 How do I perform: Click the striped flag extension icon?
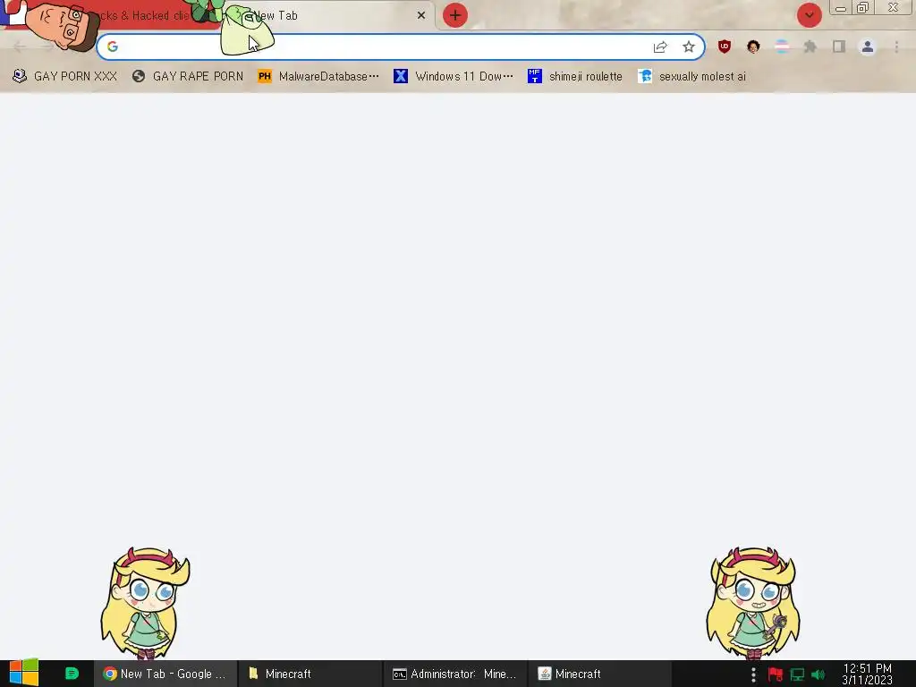click(x=782, y=47)
